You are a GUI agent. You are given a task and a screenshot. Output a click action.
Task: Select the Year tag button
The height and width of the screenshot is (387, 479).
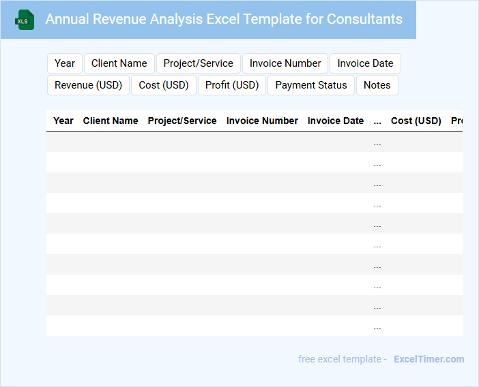coord(65,63)
